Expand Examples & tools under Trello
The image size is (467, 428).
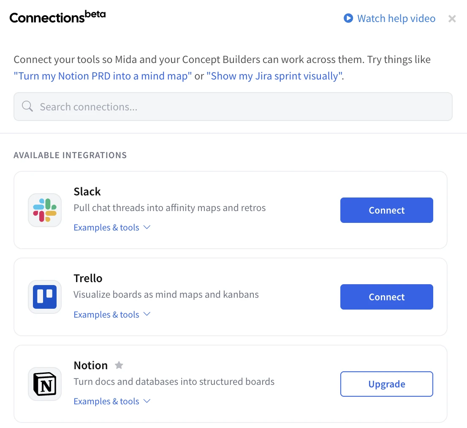tap(112, 314)
